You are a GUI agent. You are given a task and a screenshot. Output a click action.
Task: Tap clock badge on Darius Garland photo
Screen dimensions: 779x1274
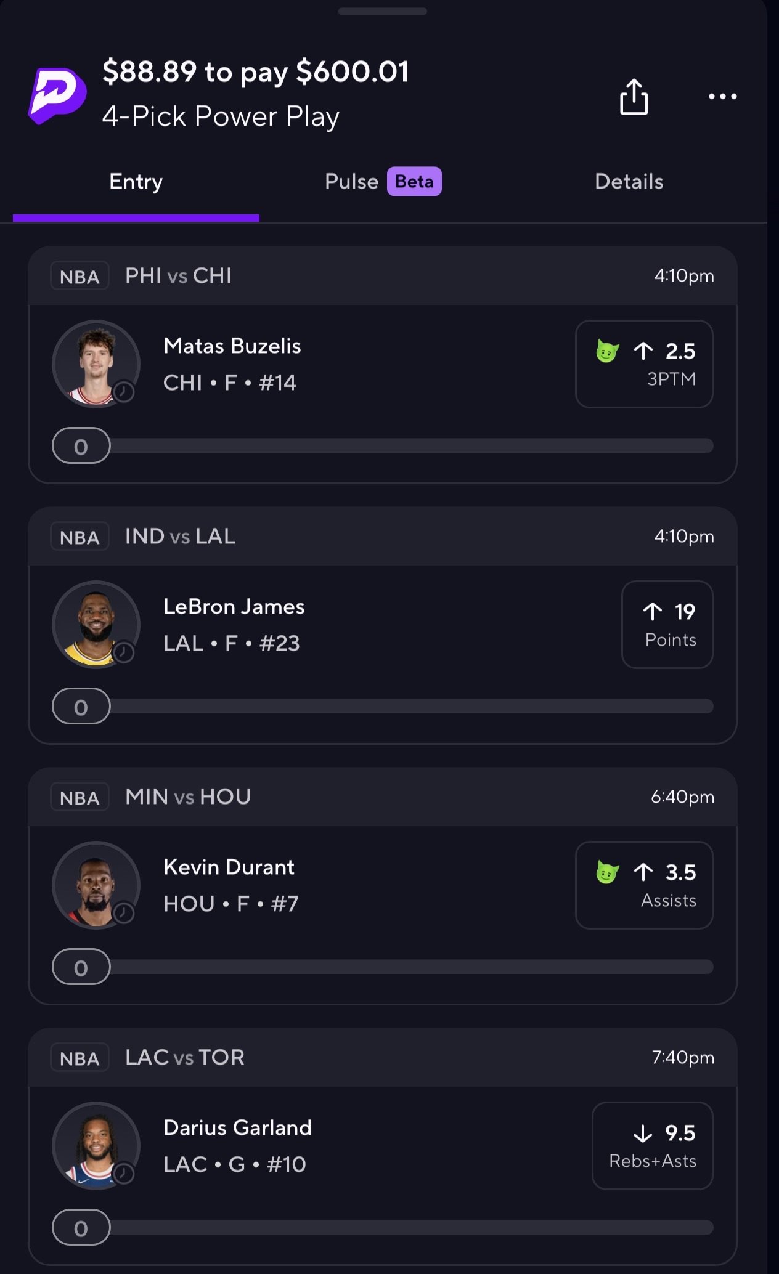pyautogui.click(x=124, y=1174)
